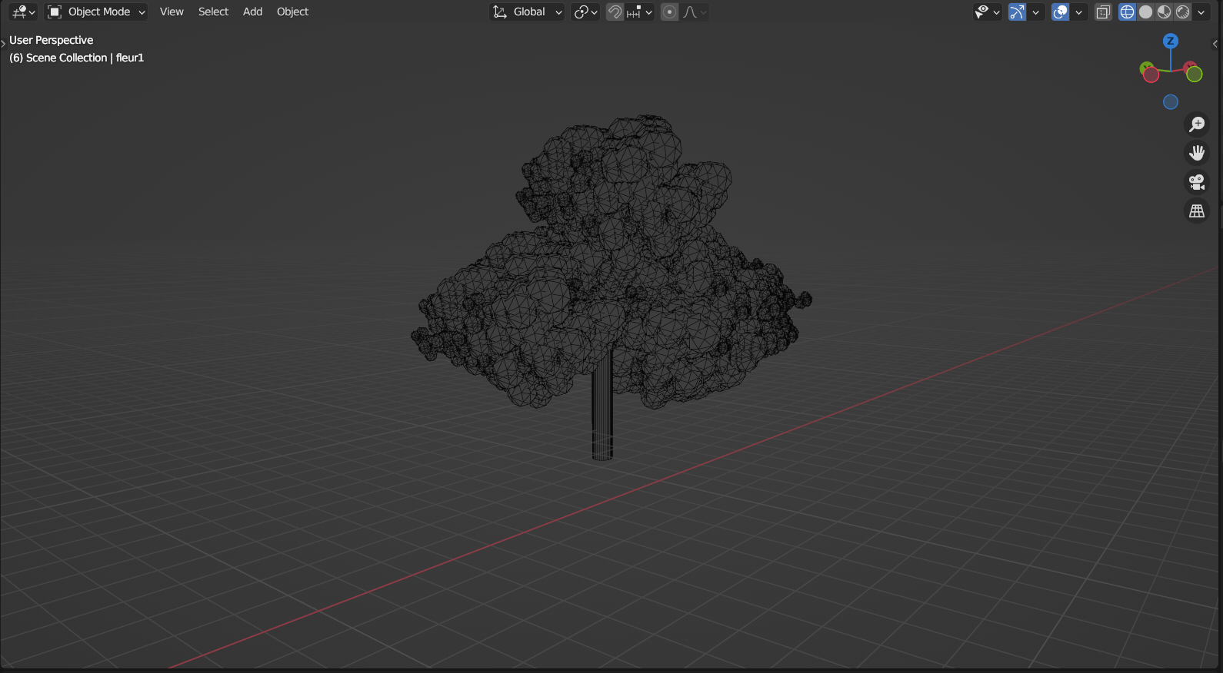Viewport: 1223px width, 673px height.
Task: Toggle the camera view icon
Action: (1197, 182)
